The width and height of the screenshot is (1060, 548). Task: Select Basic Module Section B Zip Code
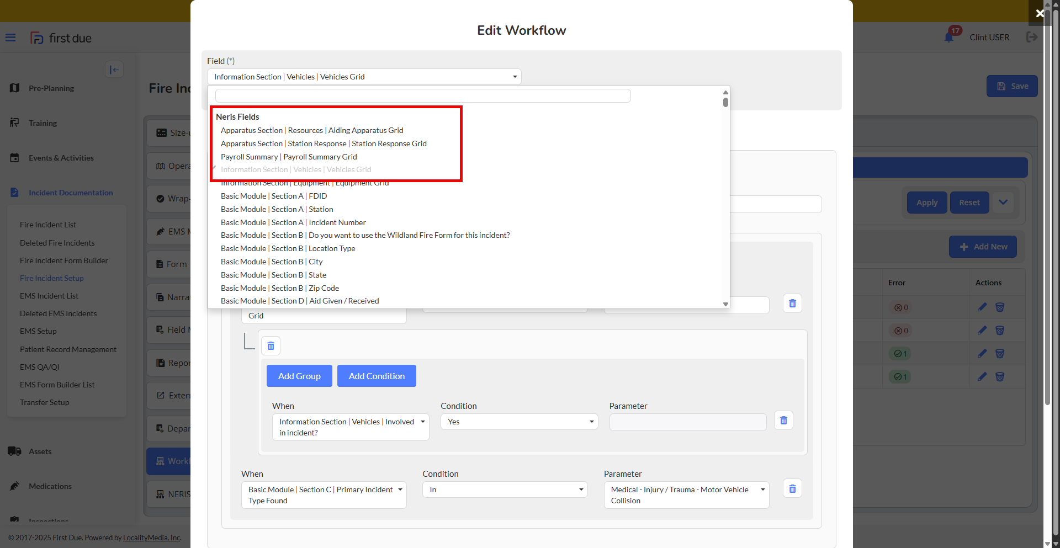click(x=280, y=288)
